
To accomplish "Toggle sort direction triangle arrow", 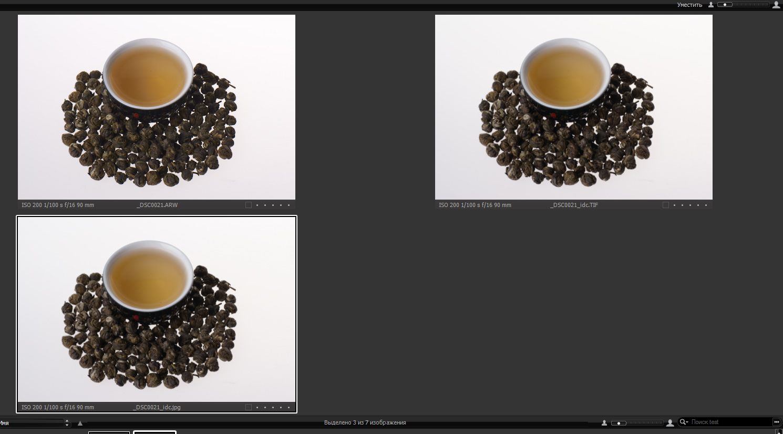I will click(80, 423).
